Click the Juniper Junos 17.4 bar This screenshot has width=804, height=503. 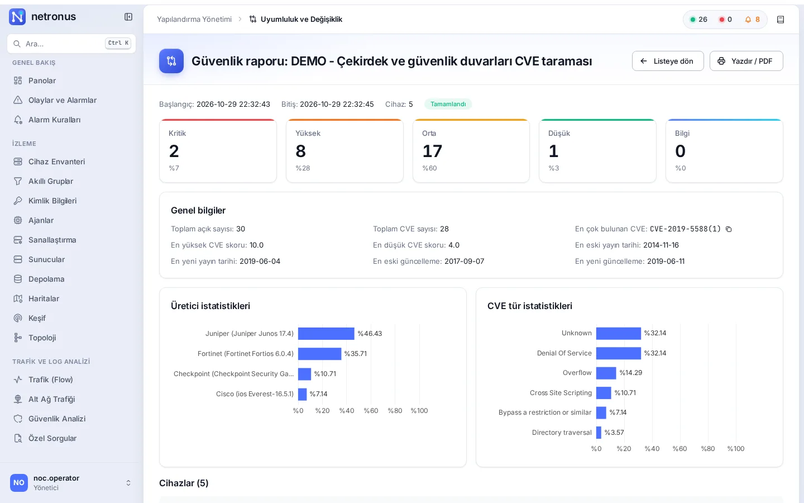(326, 334)
